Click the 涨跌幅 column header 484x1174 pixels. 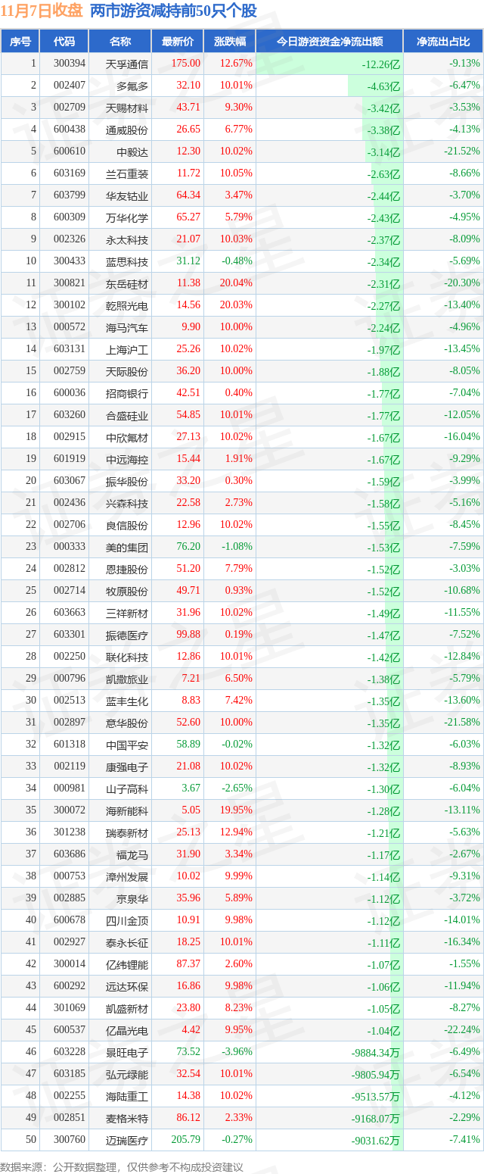point(229,42)
